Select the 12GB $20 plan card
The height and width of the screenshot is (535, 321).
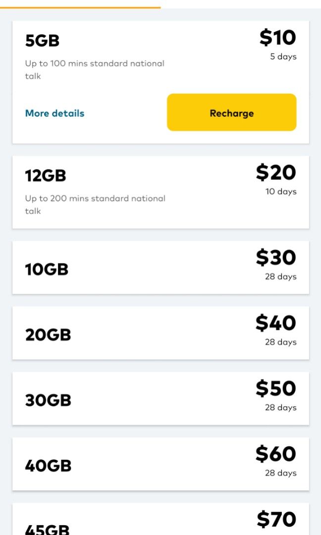160,191
